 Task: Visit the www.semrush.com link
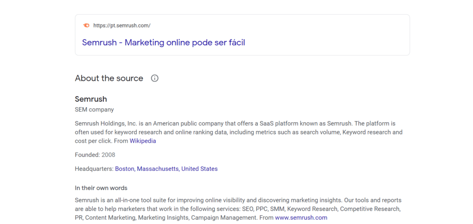pyautogui.click(x=301, y=218)
